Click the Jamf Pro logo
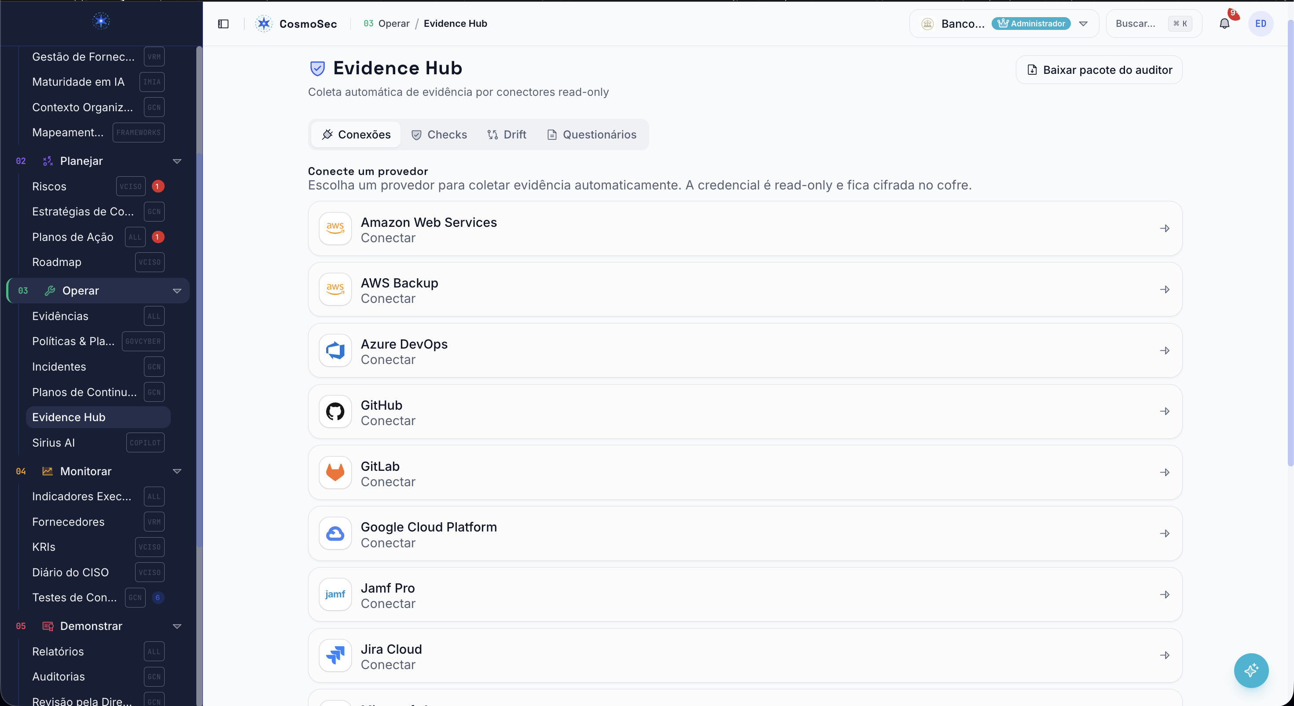Image resolution: width=1294 pixels, height=706 pixels. [335, 595]
